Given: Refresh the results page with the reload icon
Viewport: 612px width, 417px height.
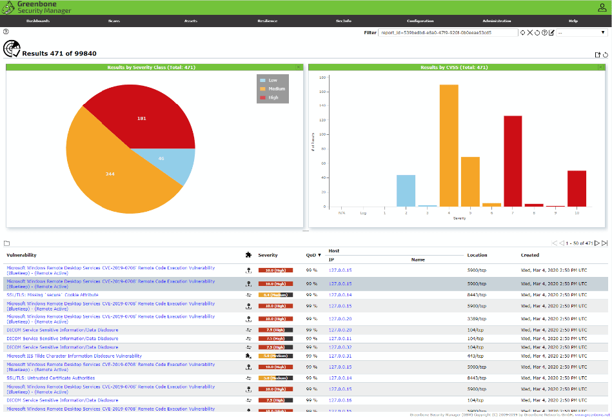Looking at the screenshot, I should tap(606, 55).
